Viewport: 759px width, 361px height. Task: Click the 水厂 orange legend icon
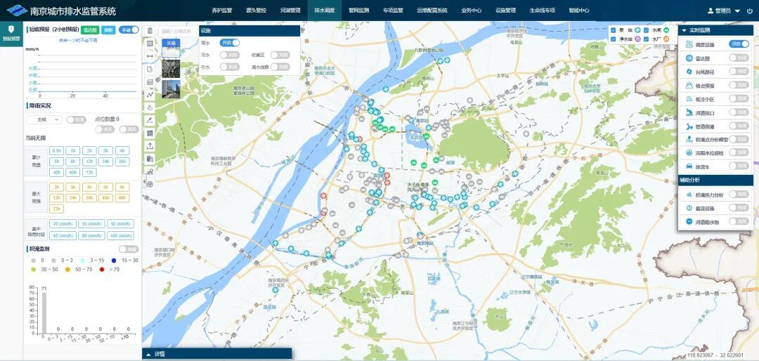pyautogui.click(x=666, y=39)
